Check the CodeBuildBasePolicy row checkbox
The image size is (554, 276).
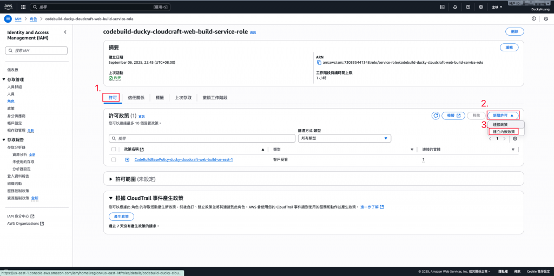pyautogui.click(x=114, y=159)
